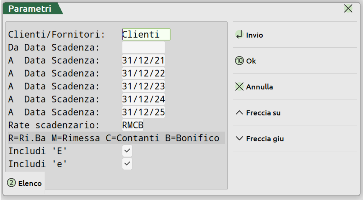Click the circled 10 Ok icon
The image size is (363, 200).
[238, 61]
